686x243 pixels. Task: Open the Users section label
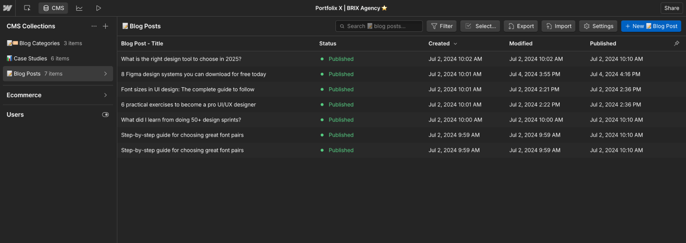coord(15,115)
